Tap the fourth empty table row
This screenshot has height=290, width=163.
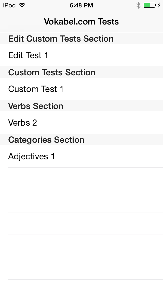[81, 246]
